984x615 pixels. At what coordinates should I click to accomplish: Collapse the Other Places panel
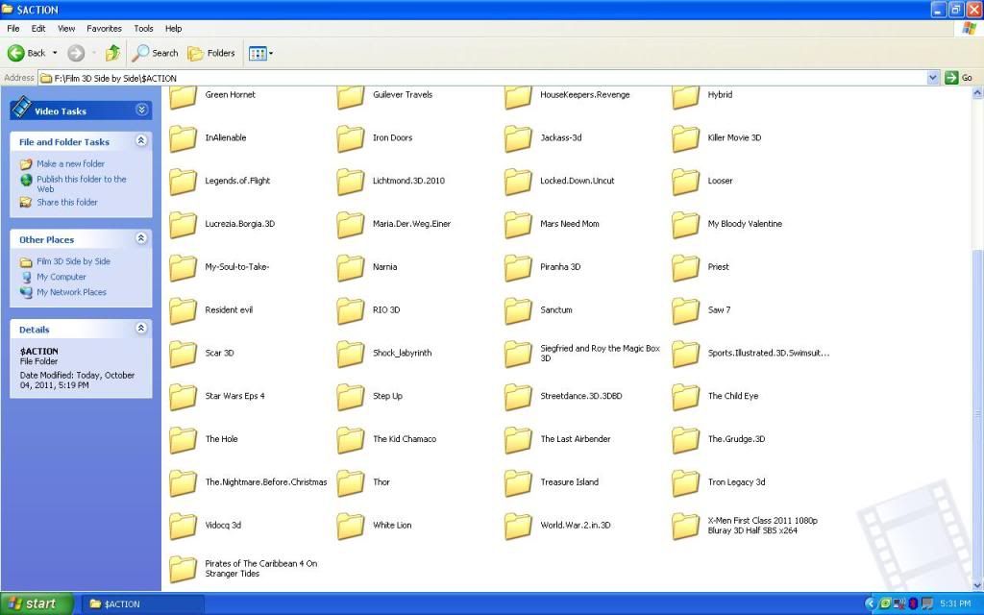pos(141,238)
